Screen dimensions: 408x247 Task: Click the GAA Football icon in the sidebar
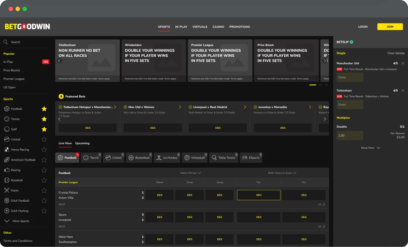(x=7, y=201)
